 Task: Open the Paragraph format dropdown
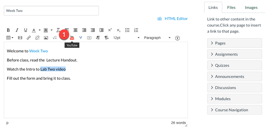(157, 38)
